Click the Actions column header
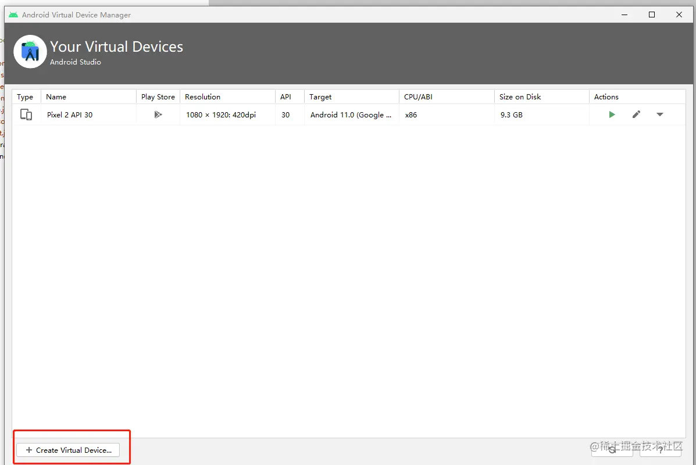The width and height of the screenshot is (696, 465). [x=637, y=96]
